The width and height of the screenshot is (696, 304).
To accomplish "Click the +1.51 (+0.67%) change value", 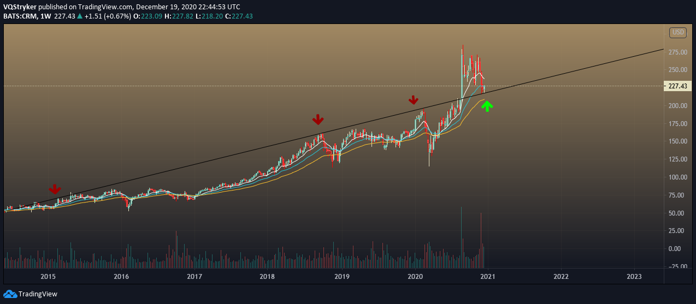I will pyautogui.click(x=107, y=16).
